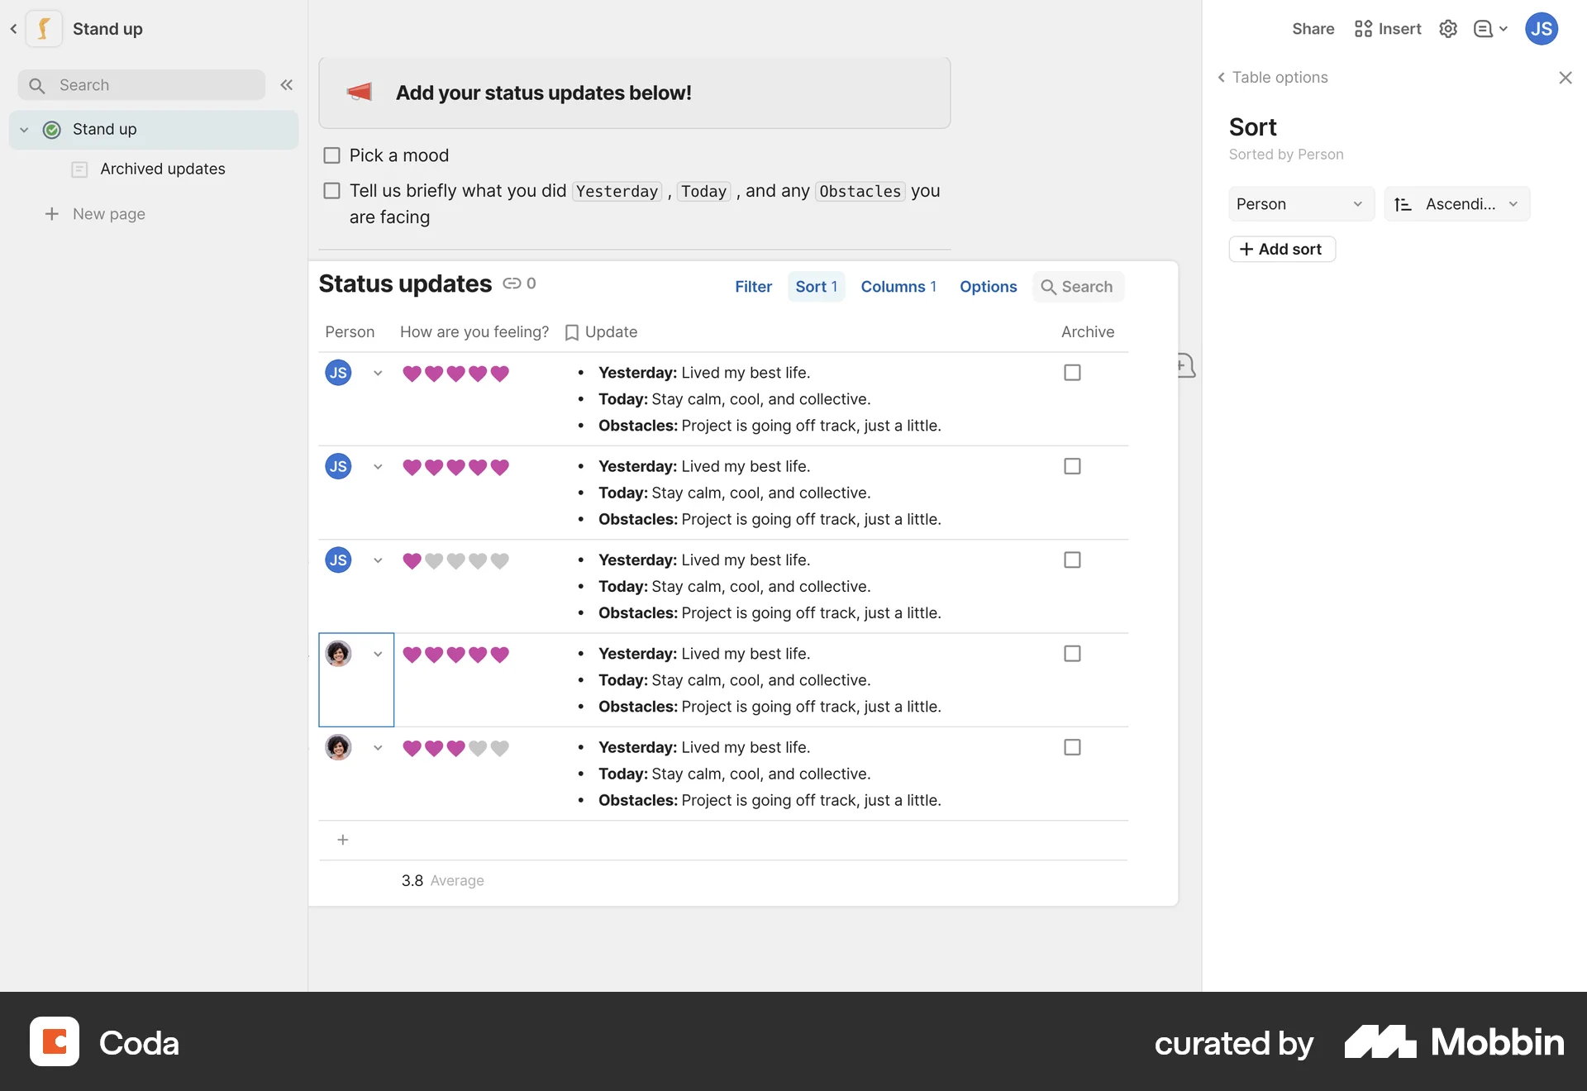This screenshot has height=1091, width=1587.
Task: Open the document settings gear icon
Action: click(1447, 28)
